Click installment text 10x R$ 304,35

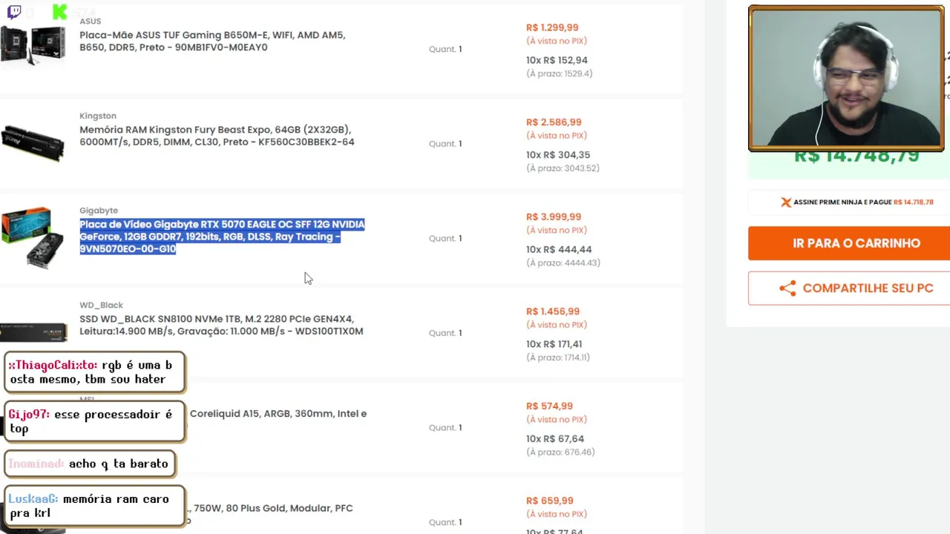(558, 155)
